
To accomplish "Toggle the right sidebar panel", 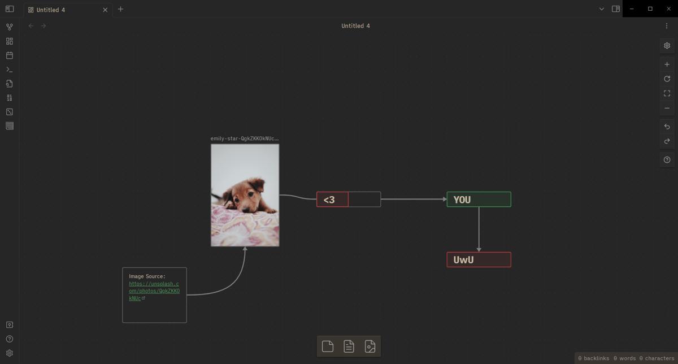I will click(616, 9).
